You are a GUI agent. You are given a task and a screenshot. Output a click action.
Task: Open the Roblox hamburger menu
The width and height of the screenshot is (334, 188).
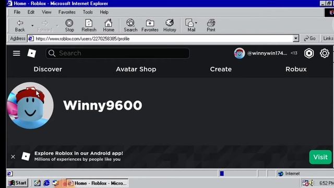(x=16, y=53)
